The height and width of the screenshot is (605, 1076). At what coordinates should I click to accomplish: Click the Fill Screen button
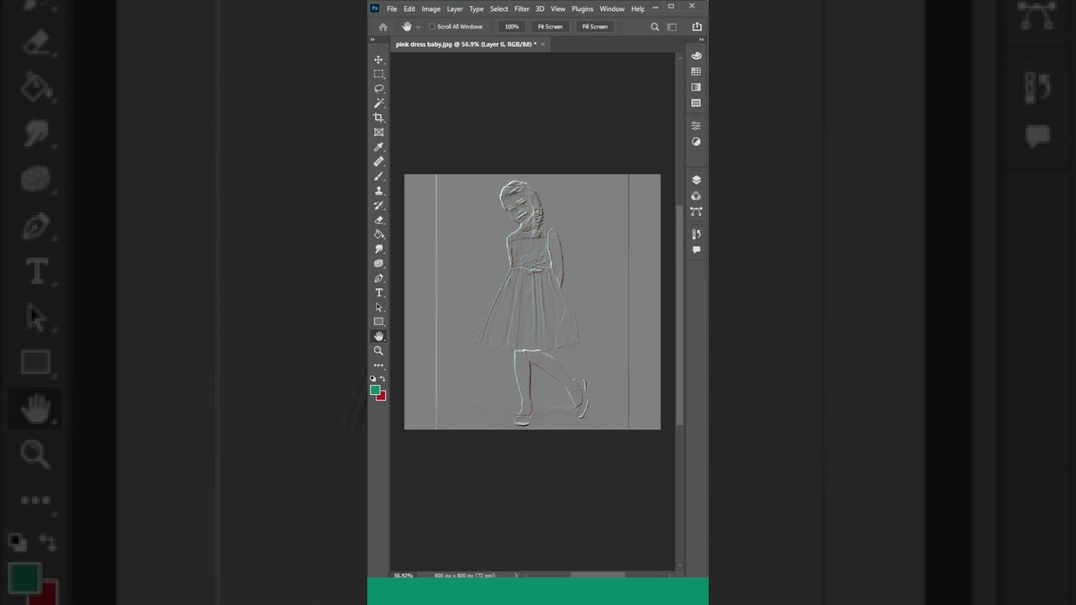(x=595, y=27)
